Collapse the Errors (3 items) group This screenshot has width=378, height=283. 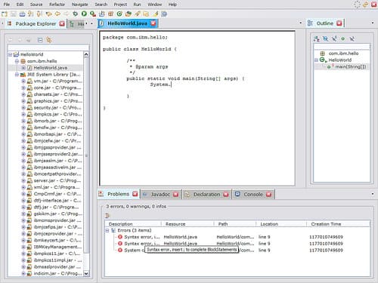coord(107,230)
